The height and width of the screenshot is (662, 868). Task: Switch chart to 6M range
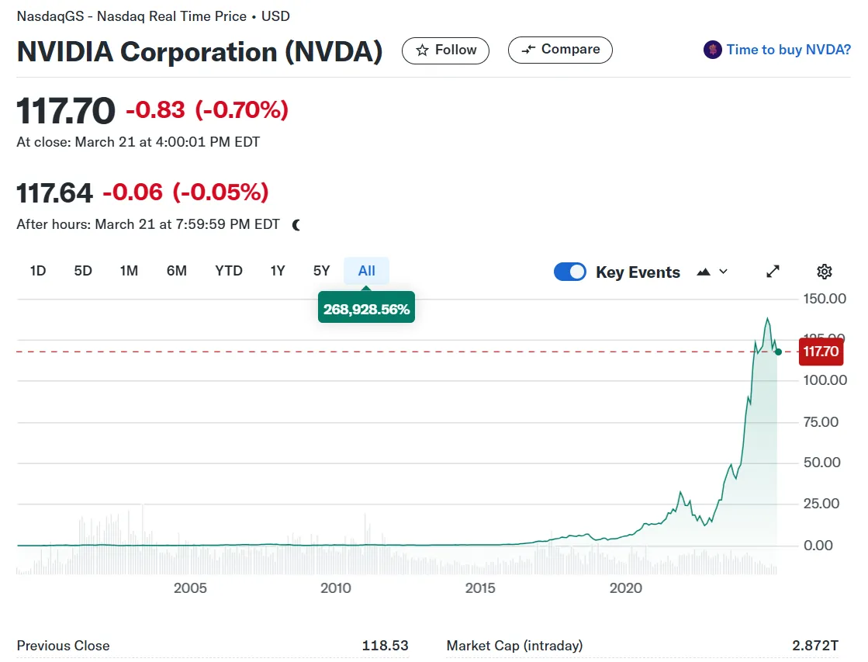(176, 271)
